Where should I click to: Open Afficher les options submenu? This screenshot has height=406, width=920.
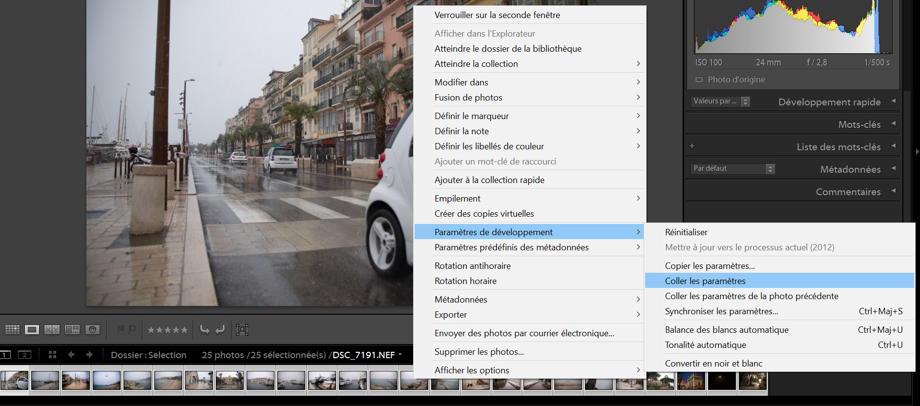pyautogui.click(x=530, y=370)
